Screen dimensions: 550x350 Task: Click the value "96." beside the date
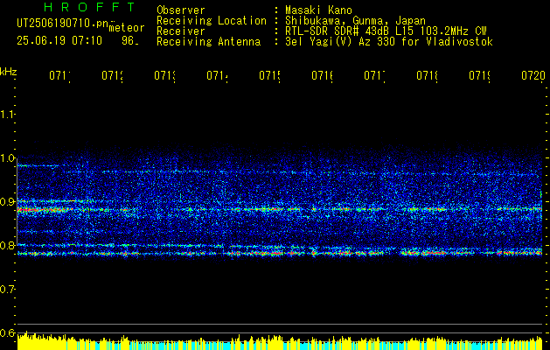pyautogui.click(x=130, y=41)
